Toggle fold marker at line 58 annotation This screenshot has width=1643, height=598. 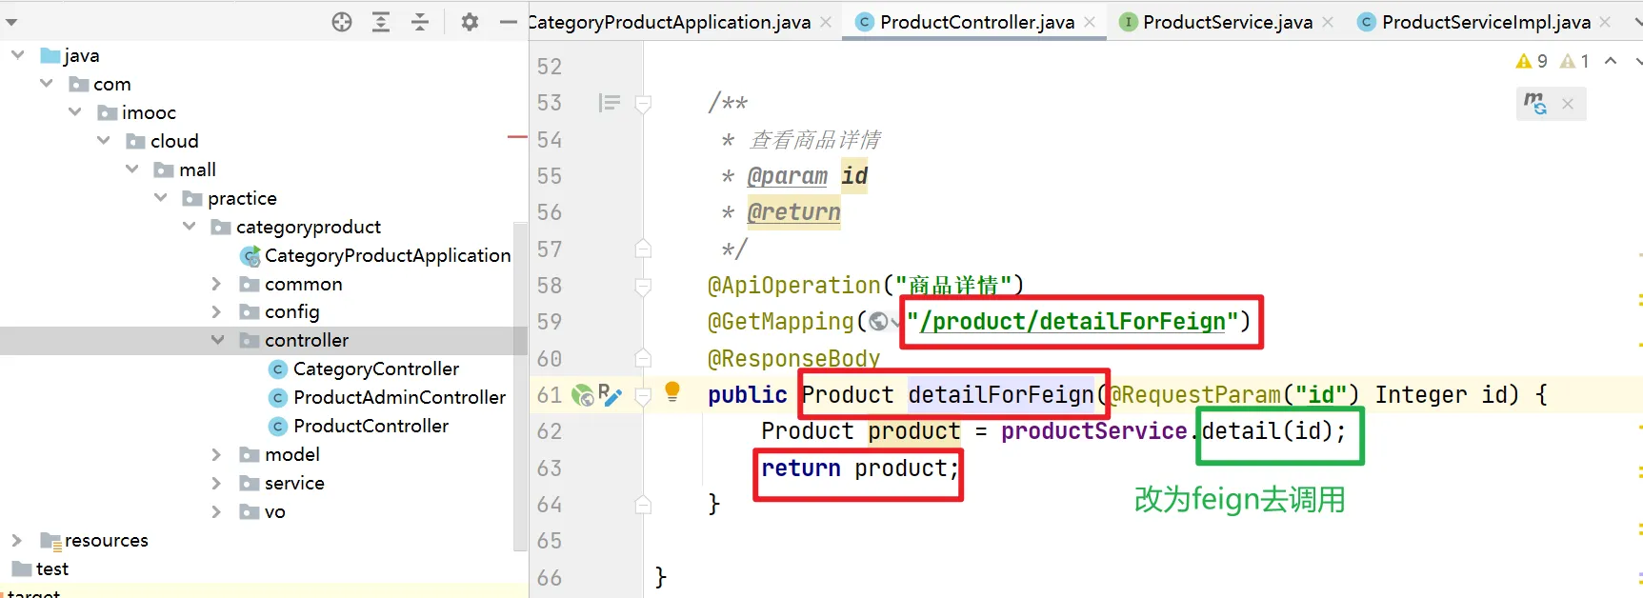coord(643,286)
